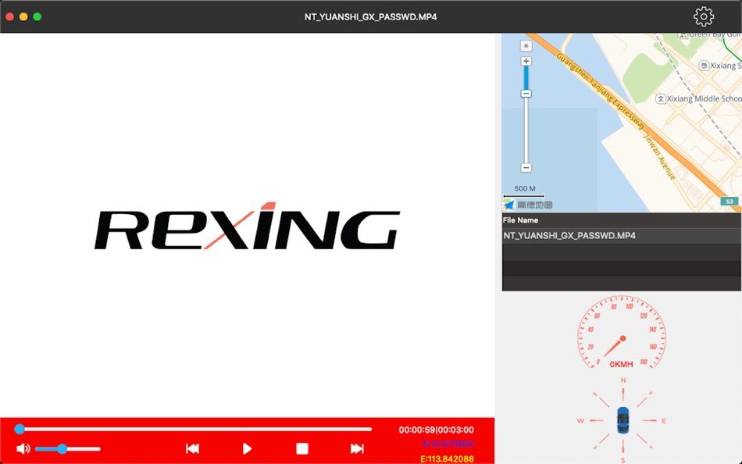This screenshot has height=464, width=742.
Task: Click the elapsed time display 00:00:59|00:03:00
Action: coord(436,430)
